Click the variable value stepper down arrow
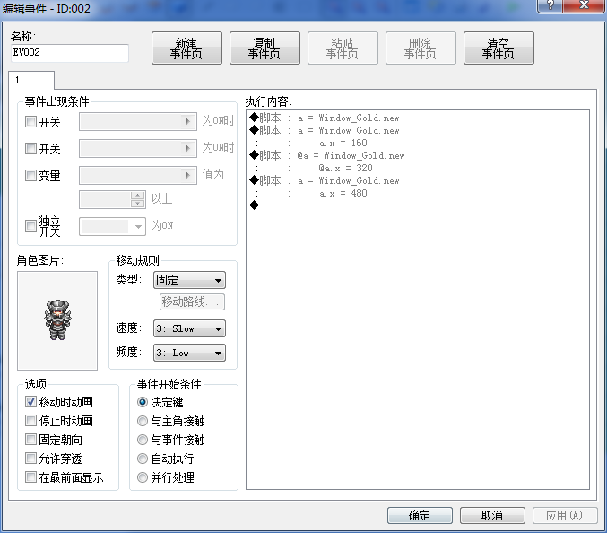Image resolution: width=607 pixels, height=533 pixels. 138,204
